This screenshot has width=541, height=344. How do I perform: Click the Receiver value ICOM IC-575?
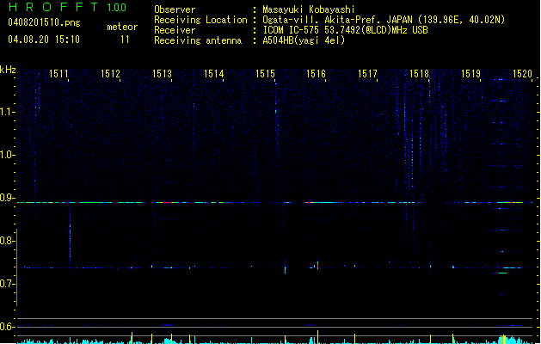pyautogui.click(x=291, y=30)
